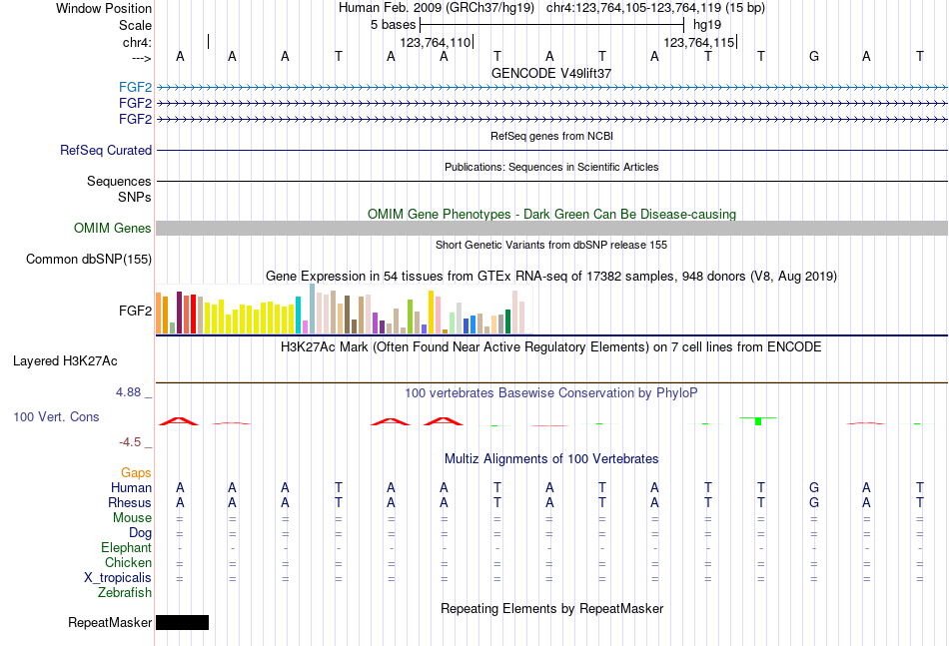The width and height of the screenshot is (949, 646).
Task: Click the 123,764,110 coordinate marker
Action: point(436,42)
